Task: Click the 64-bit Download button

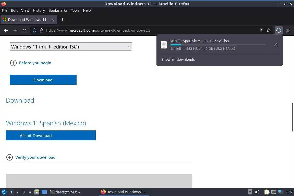Action: tap(51, 136)
